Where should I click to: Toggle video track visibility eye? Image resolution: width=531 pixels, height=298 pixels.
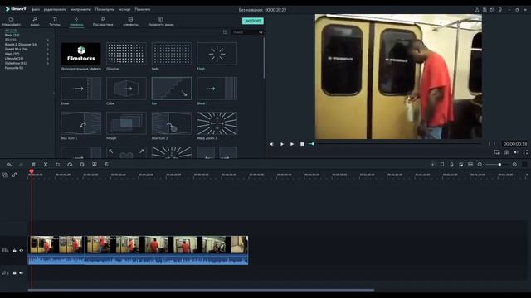(22, 250)
